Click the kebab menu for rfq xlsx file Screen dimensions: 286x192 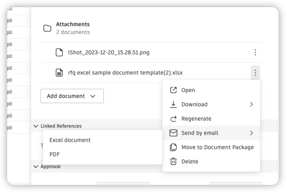(x=255, y=73)
